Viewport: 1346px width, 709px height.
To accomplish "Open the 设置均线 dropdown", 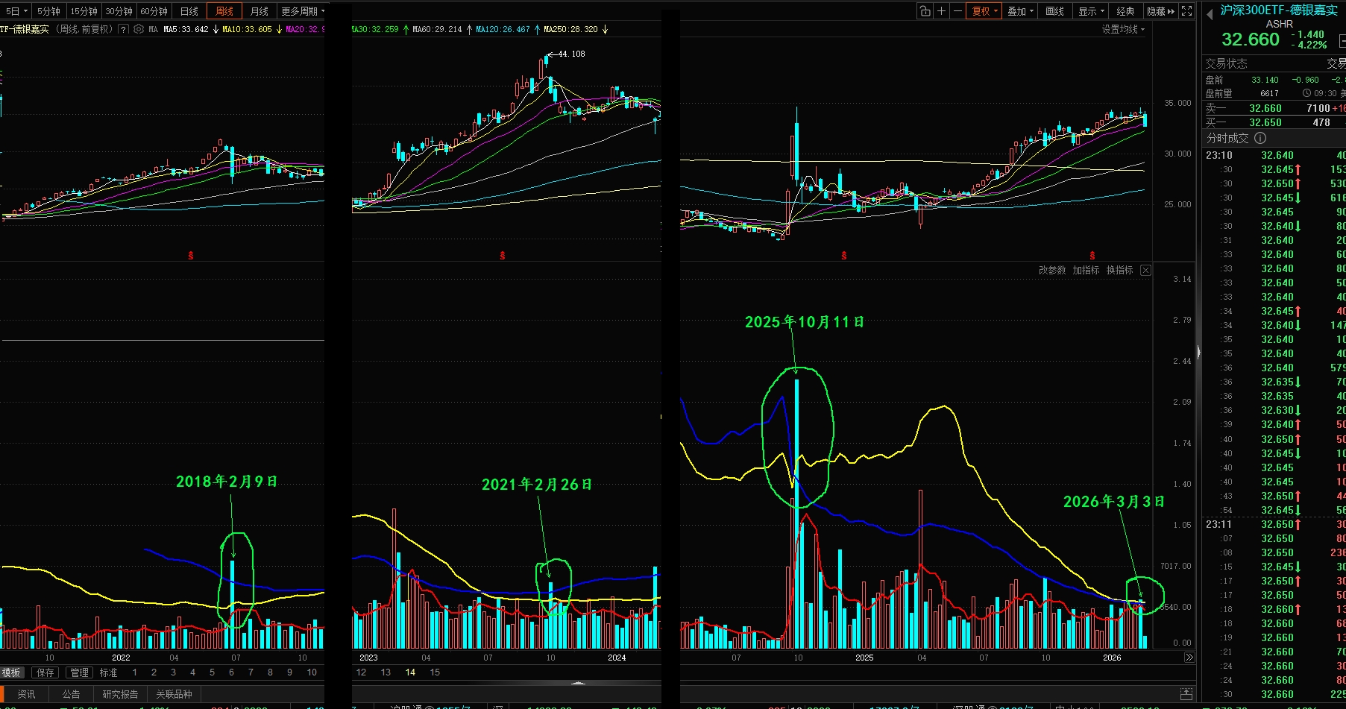I will pos(1123,29).
